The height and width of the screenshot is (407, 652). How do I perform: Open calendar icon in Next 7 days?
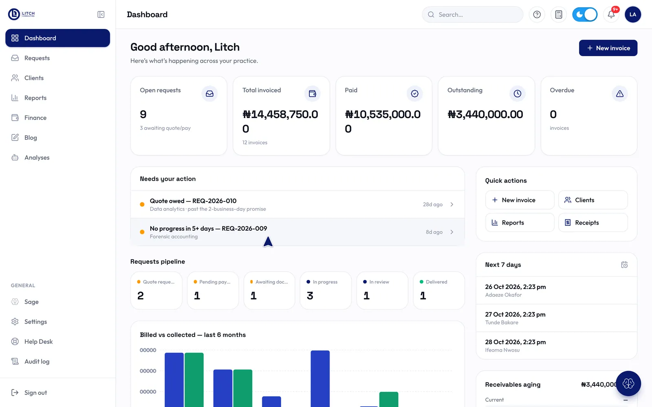click(x=624, y=265)
